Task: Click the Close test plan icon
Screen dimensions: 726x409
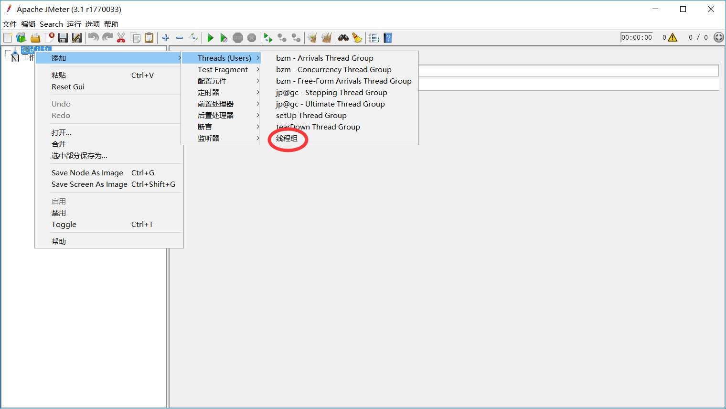Action: pyautogui.click(x=50, y=38)
